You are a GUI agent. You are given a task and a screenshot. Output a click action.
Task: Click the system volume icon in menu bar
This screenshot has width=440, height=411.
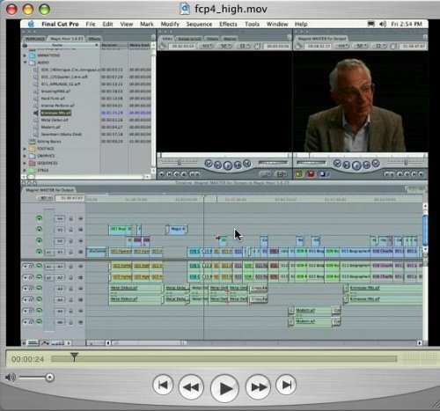coord(383,24)
